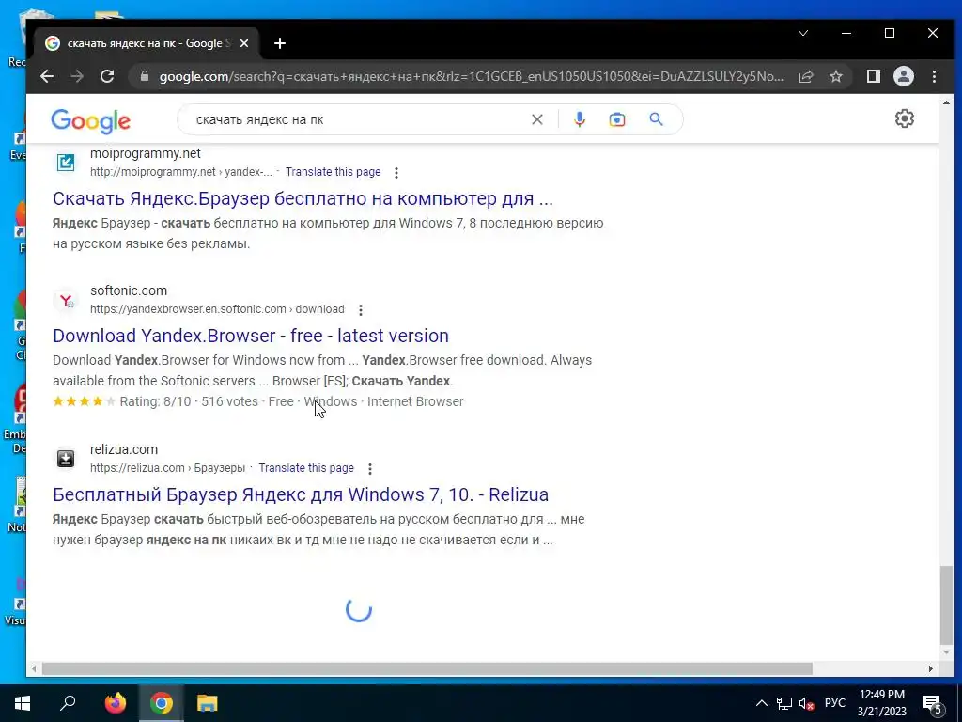Open the notification center
The width and height of the screenshot is (962, 722).
coord(933,703)
